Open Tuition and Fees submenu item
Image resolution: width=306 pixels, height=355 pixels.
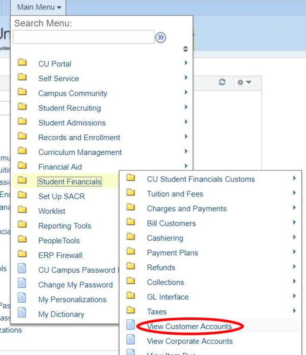coord(175,194)
